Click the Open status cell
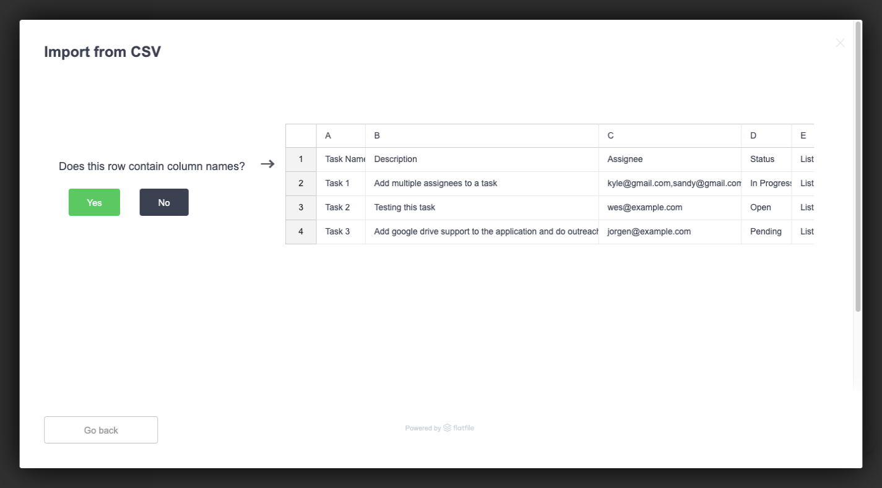882x488 pixels. (x=767, y=208)
